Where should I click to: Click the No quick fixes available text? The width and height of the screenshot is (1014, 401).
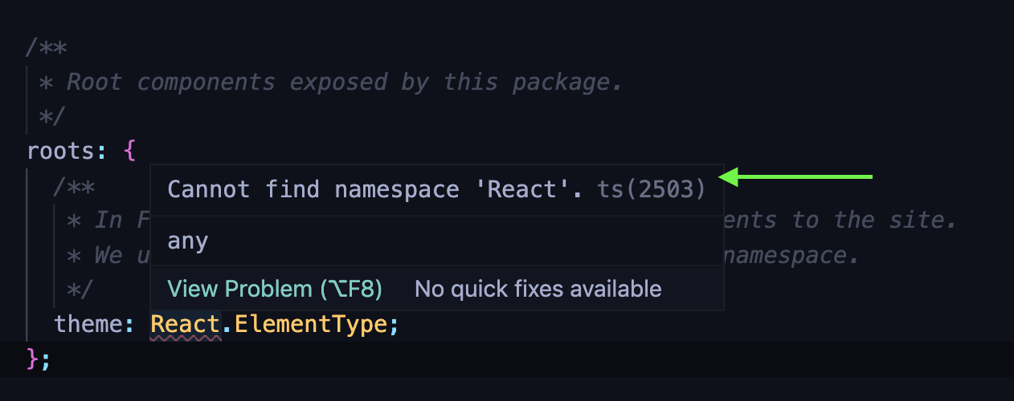pyautogui.click(x=538, y=289)
